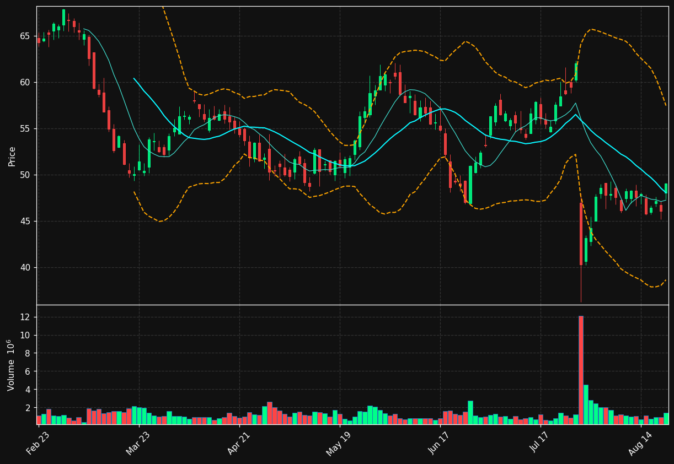Click the 12 volume tick label
Viewport: 674px width, 464px height.
(25, 317)
